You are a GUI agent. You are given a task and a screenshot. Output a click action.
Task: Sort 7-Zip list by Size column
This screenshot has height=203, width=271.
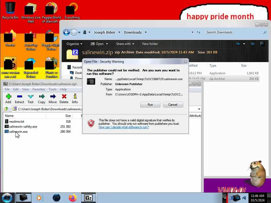tap(59, 116)
